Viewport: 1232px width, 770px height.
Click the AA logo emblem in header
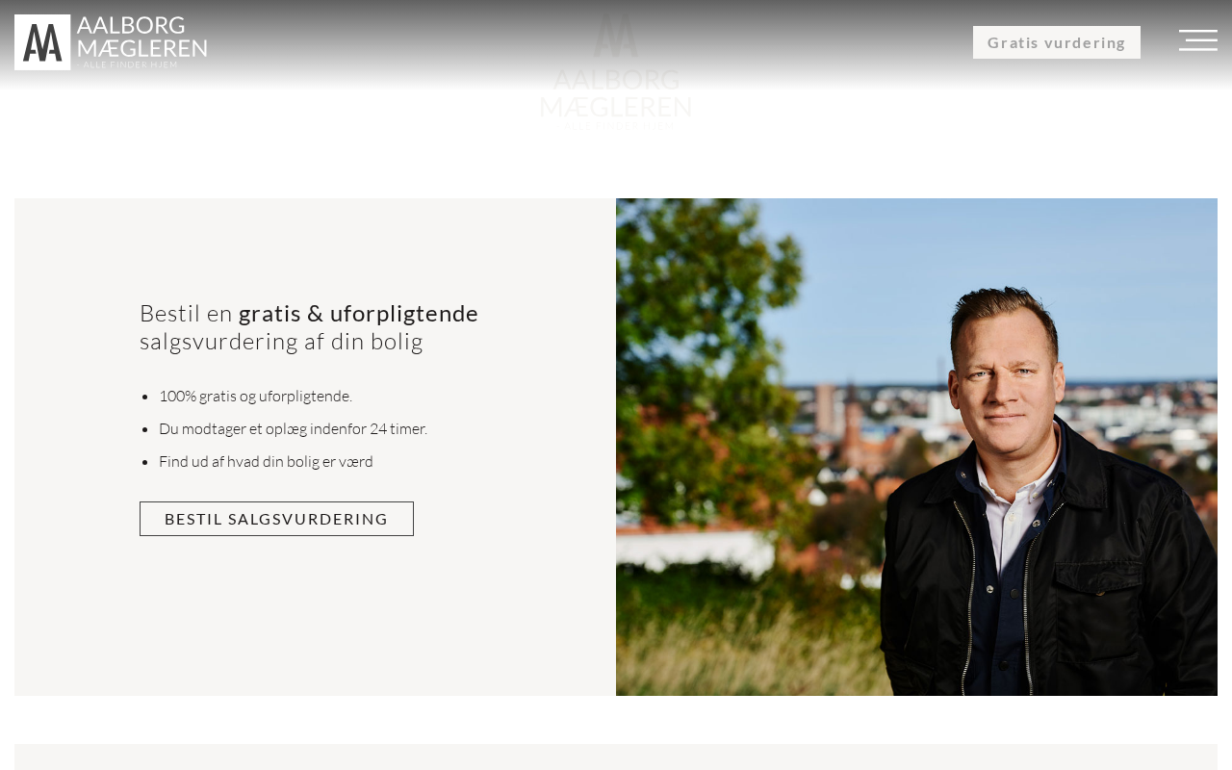42,42
